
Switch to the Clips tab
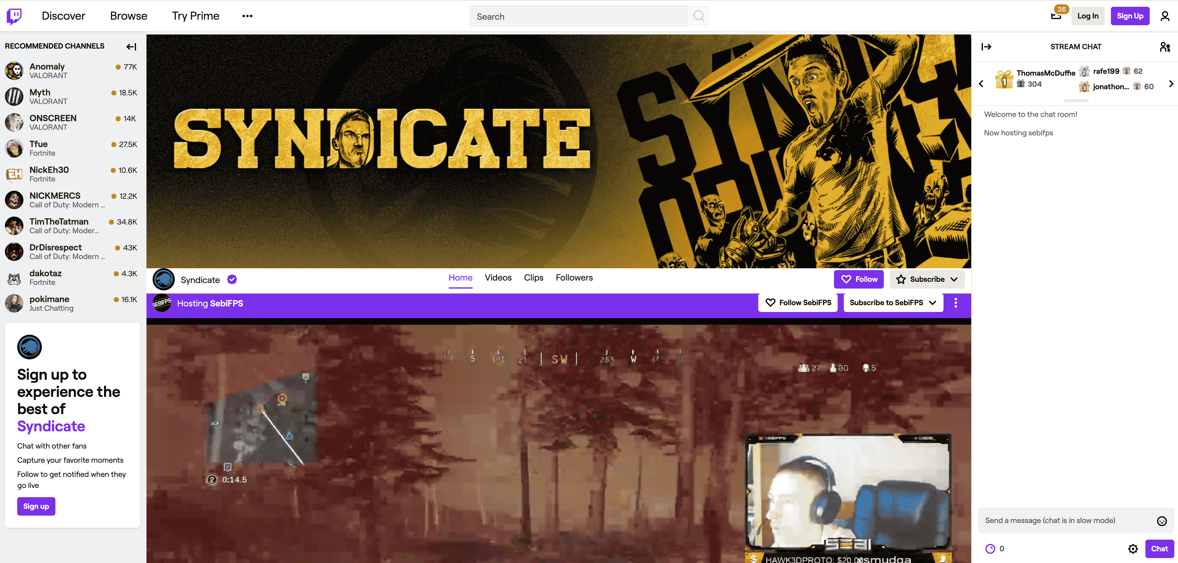pos(533,278)
